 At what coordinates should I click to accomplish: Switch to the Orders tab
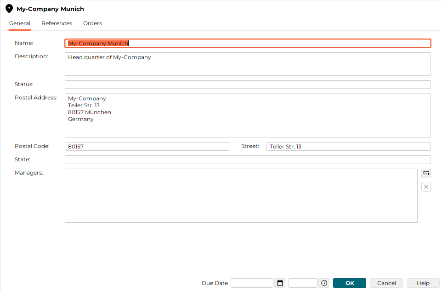[92, 23]
